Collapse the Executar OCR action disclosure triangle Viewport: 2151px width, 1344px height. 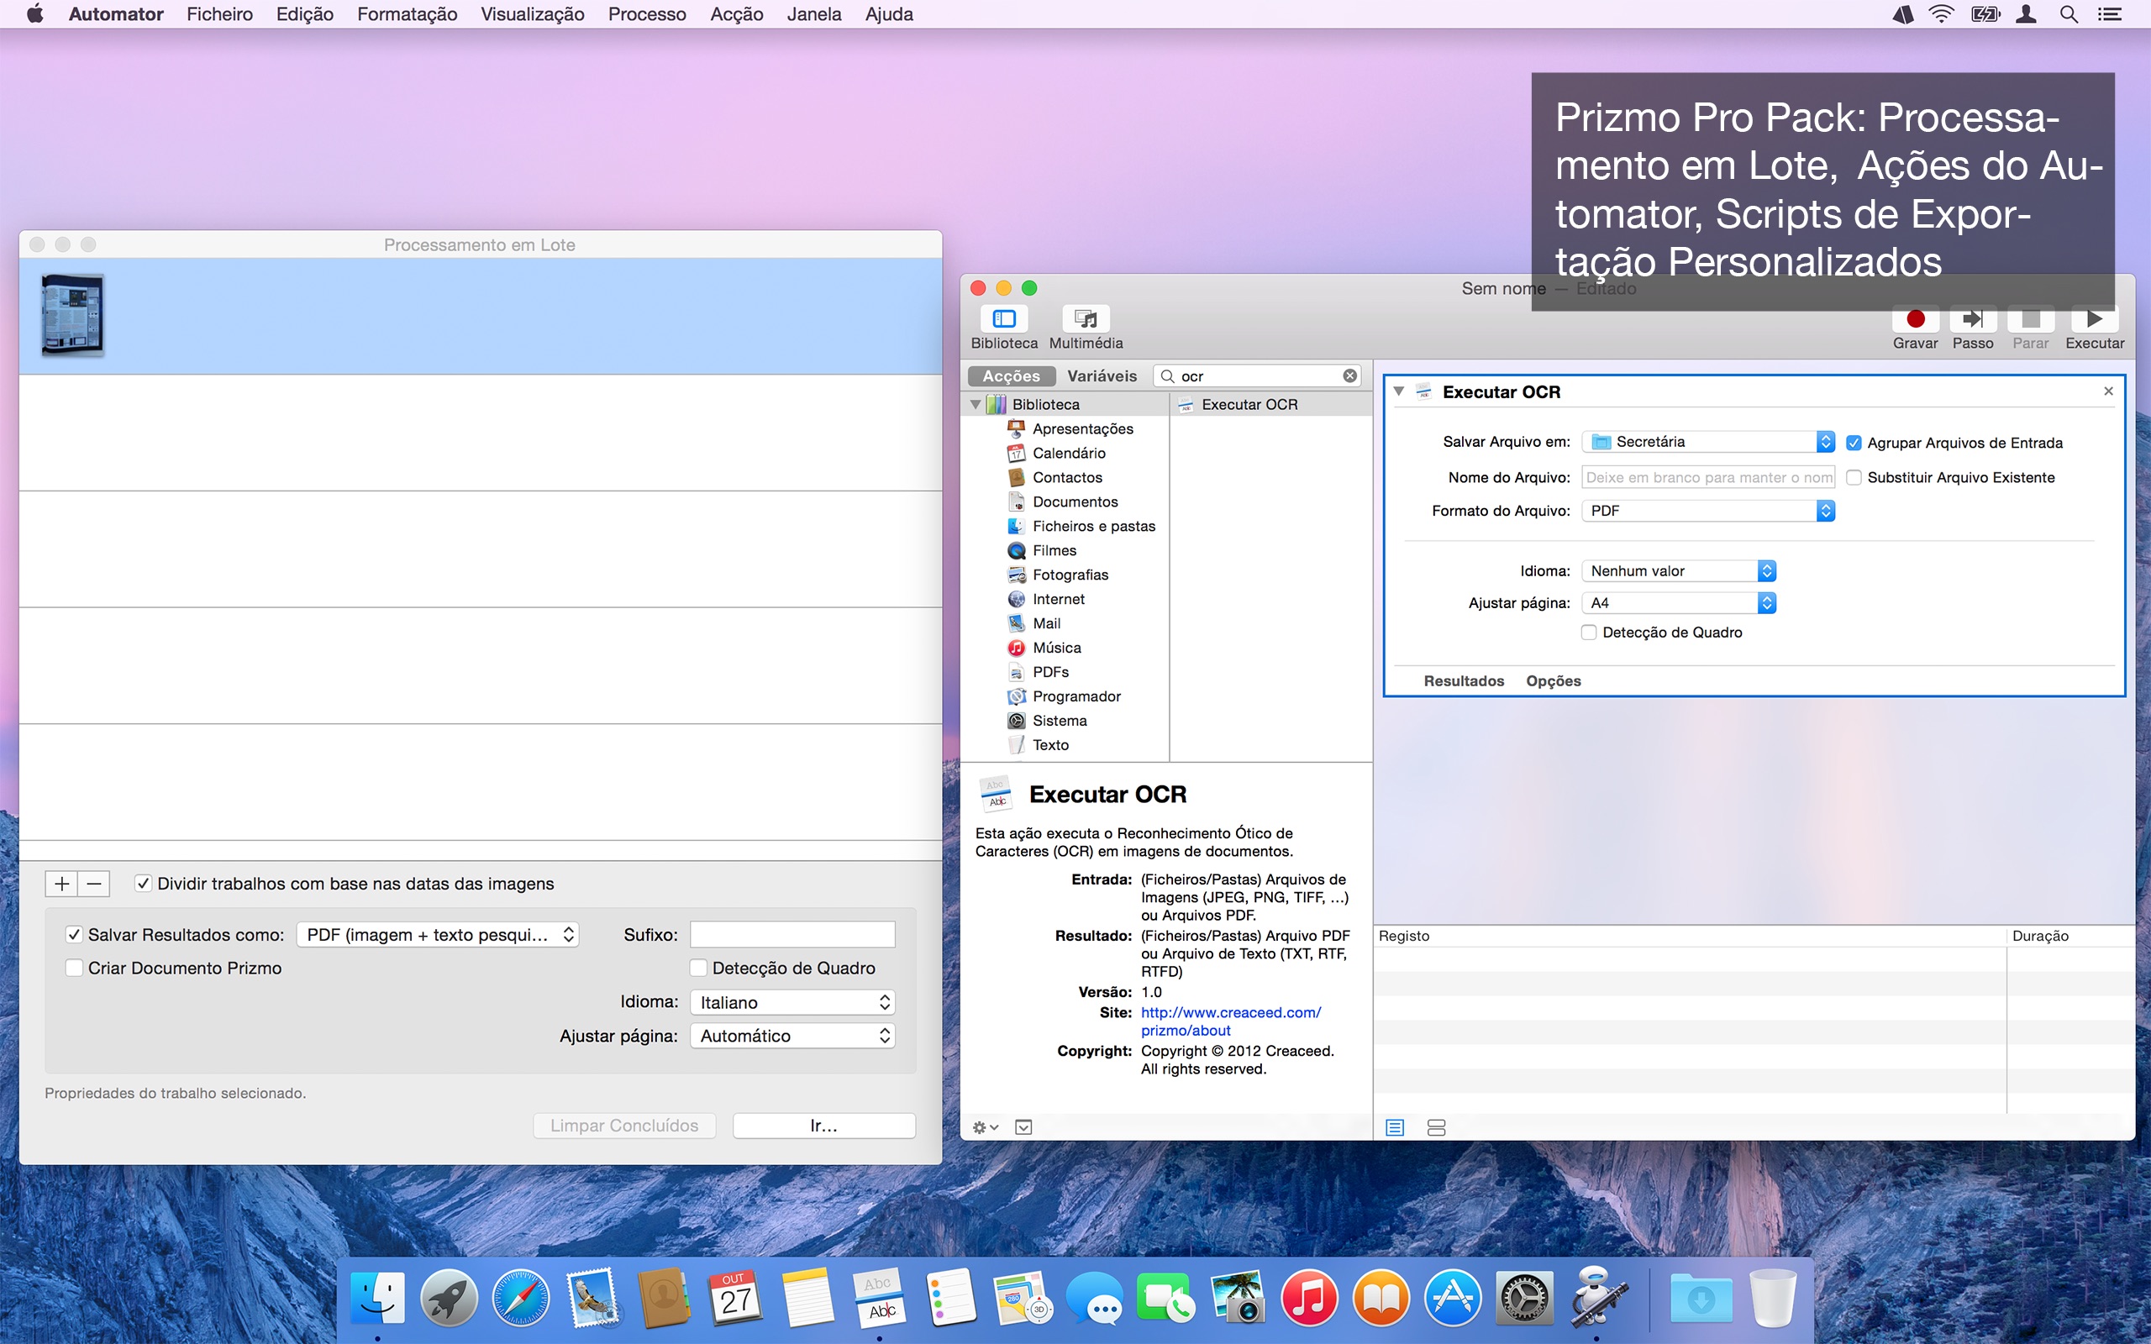[1399, 391]
